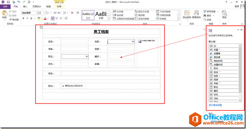Toggle bold formatting
246x129 pixels.
pyautogui.click(x=23, y=18)
